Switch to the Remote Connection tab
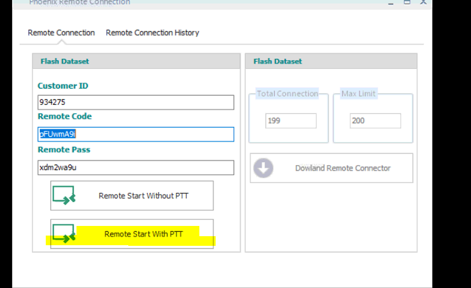The width and height of the screenshot is (471, 288). coord(61,33)
